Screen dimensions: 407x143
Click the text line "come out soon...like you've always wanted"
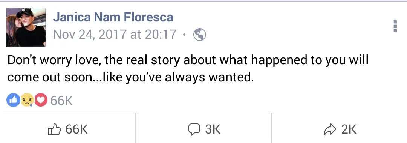coord(130,77)
